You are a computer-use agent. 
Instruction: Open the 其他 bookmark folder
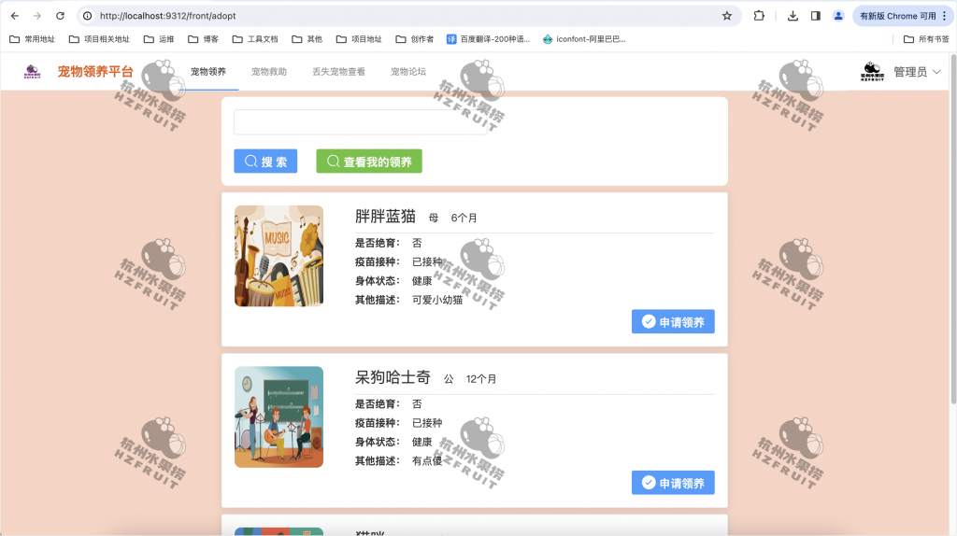[x=307, y=39]
